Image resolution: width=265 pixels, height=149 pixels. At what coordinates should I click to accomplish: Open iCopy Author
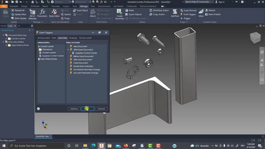point(157,14)
